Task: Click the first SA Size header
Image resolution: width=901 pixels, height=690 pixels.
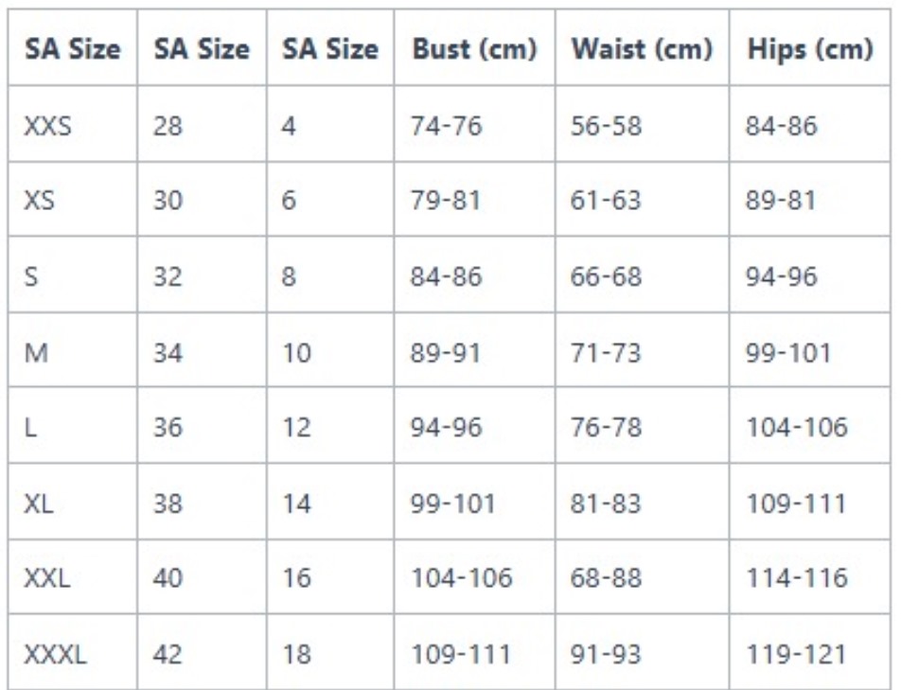Action: [72, 49]
